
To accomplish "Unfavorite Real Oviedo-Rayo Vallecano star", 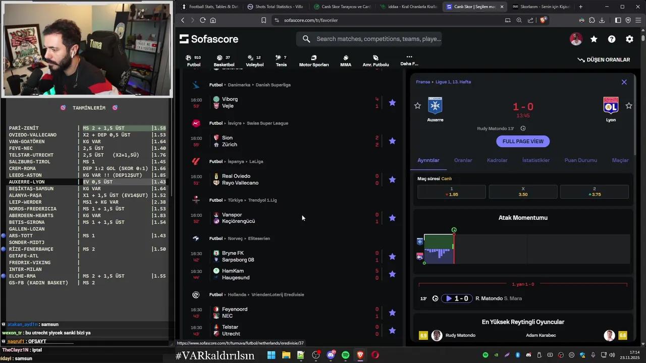I will coord(392,179).
